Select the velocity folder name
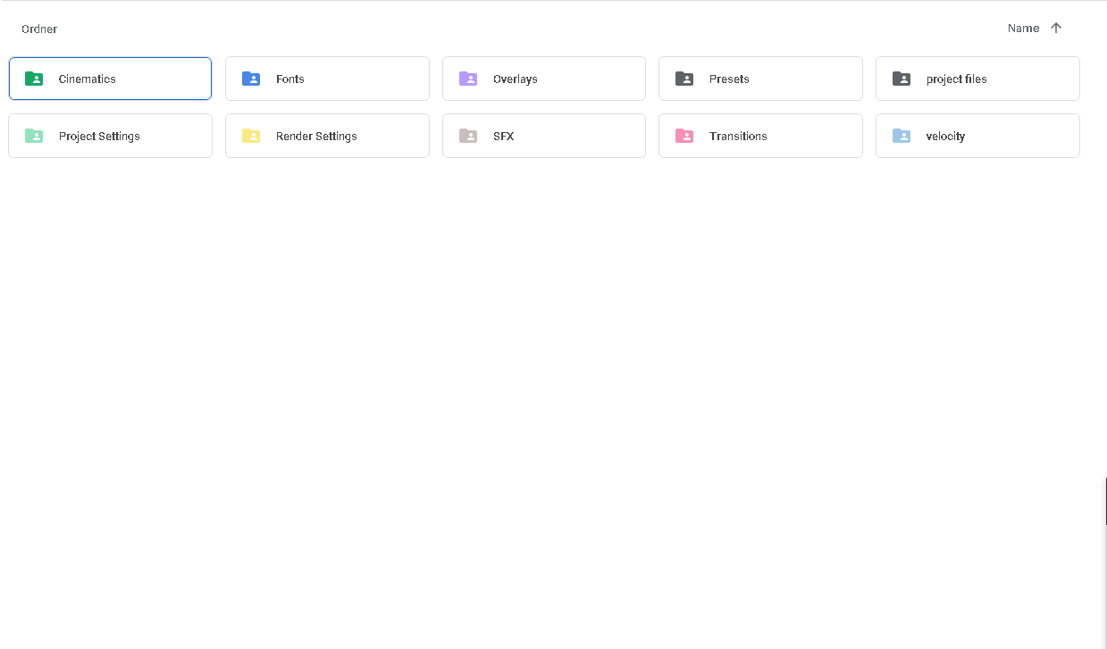The image size is (1107, 649). (946, 136)
